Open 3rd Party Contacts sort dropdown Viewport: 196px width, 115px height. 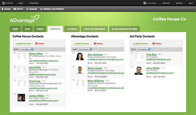[143, 49]
